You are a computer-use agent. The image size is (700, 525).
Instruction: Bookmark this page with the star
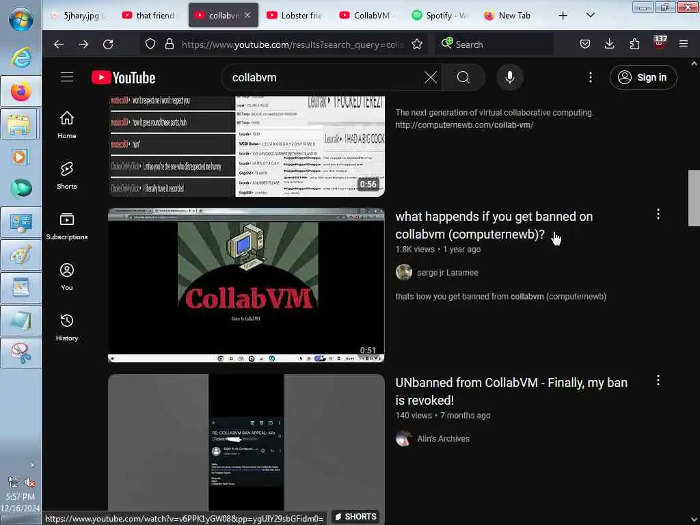click(416, 44)
